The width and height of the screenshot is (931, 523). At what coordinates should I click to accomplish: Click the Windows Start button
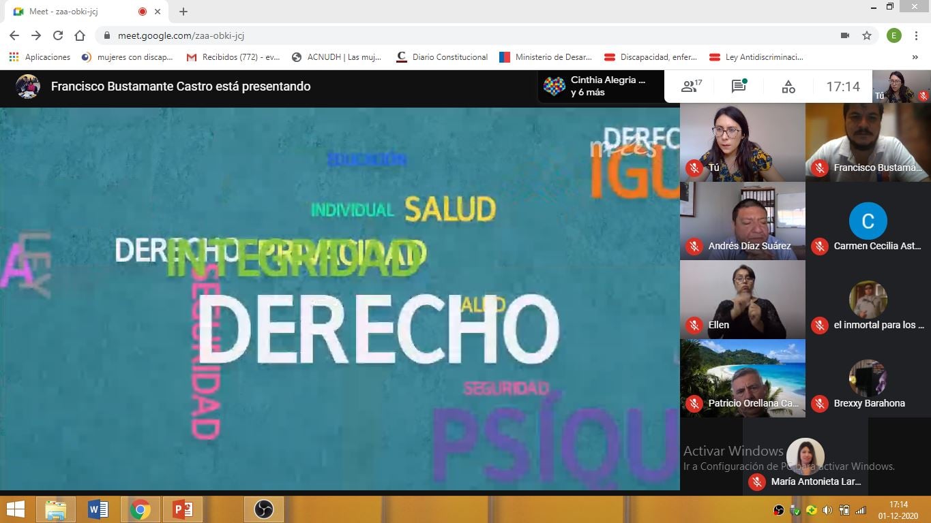(16, 509)
